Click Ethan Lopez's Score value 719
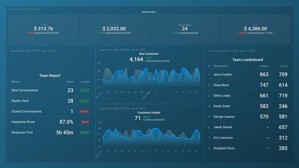Viewport: 299px width, 168px height. coord(283,96)
